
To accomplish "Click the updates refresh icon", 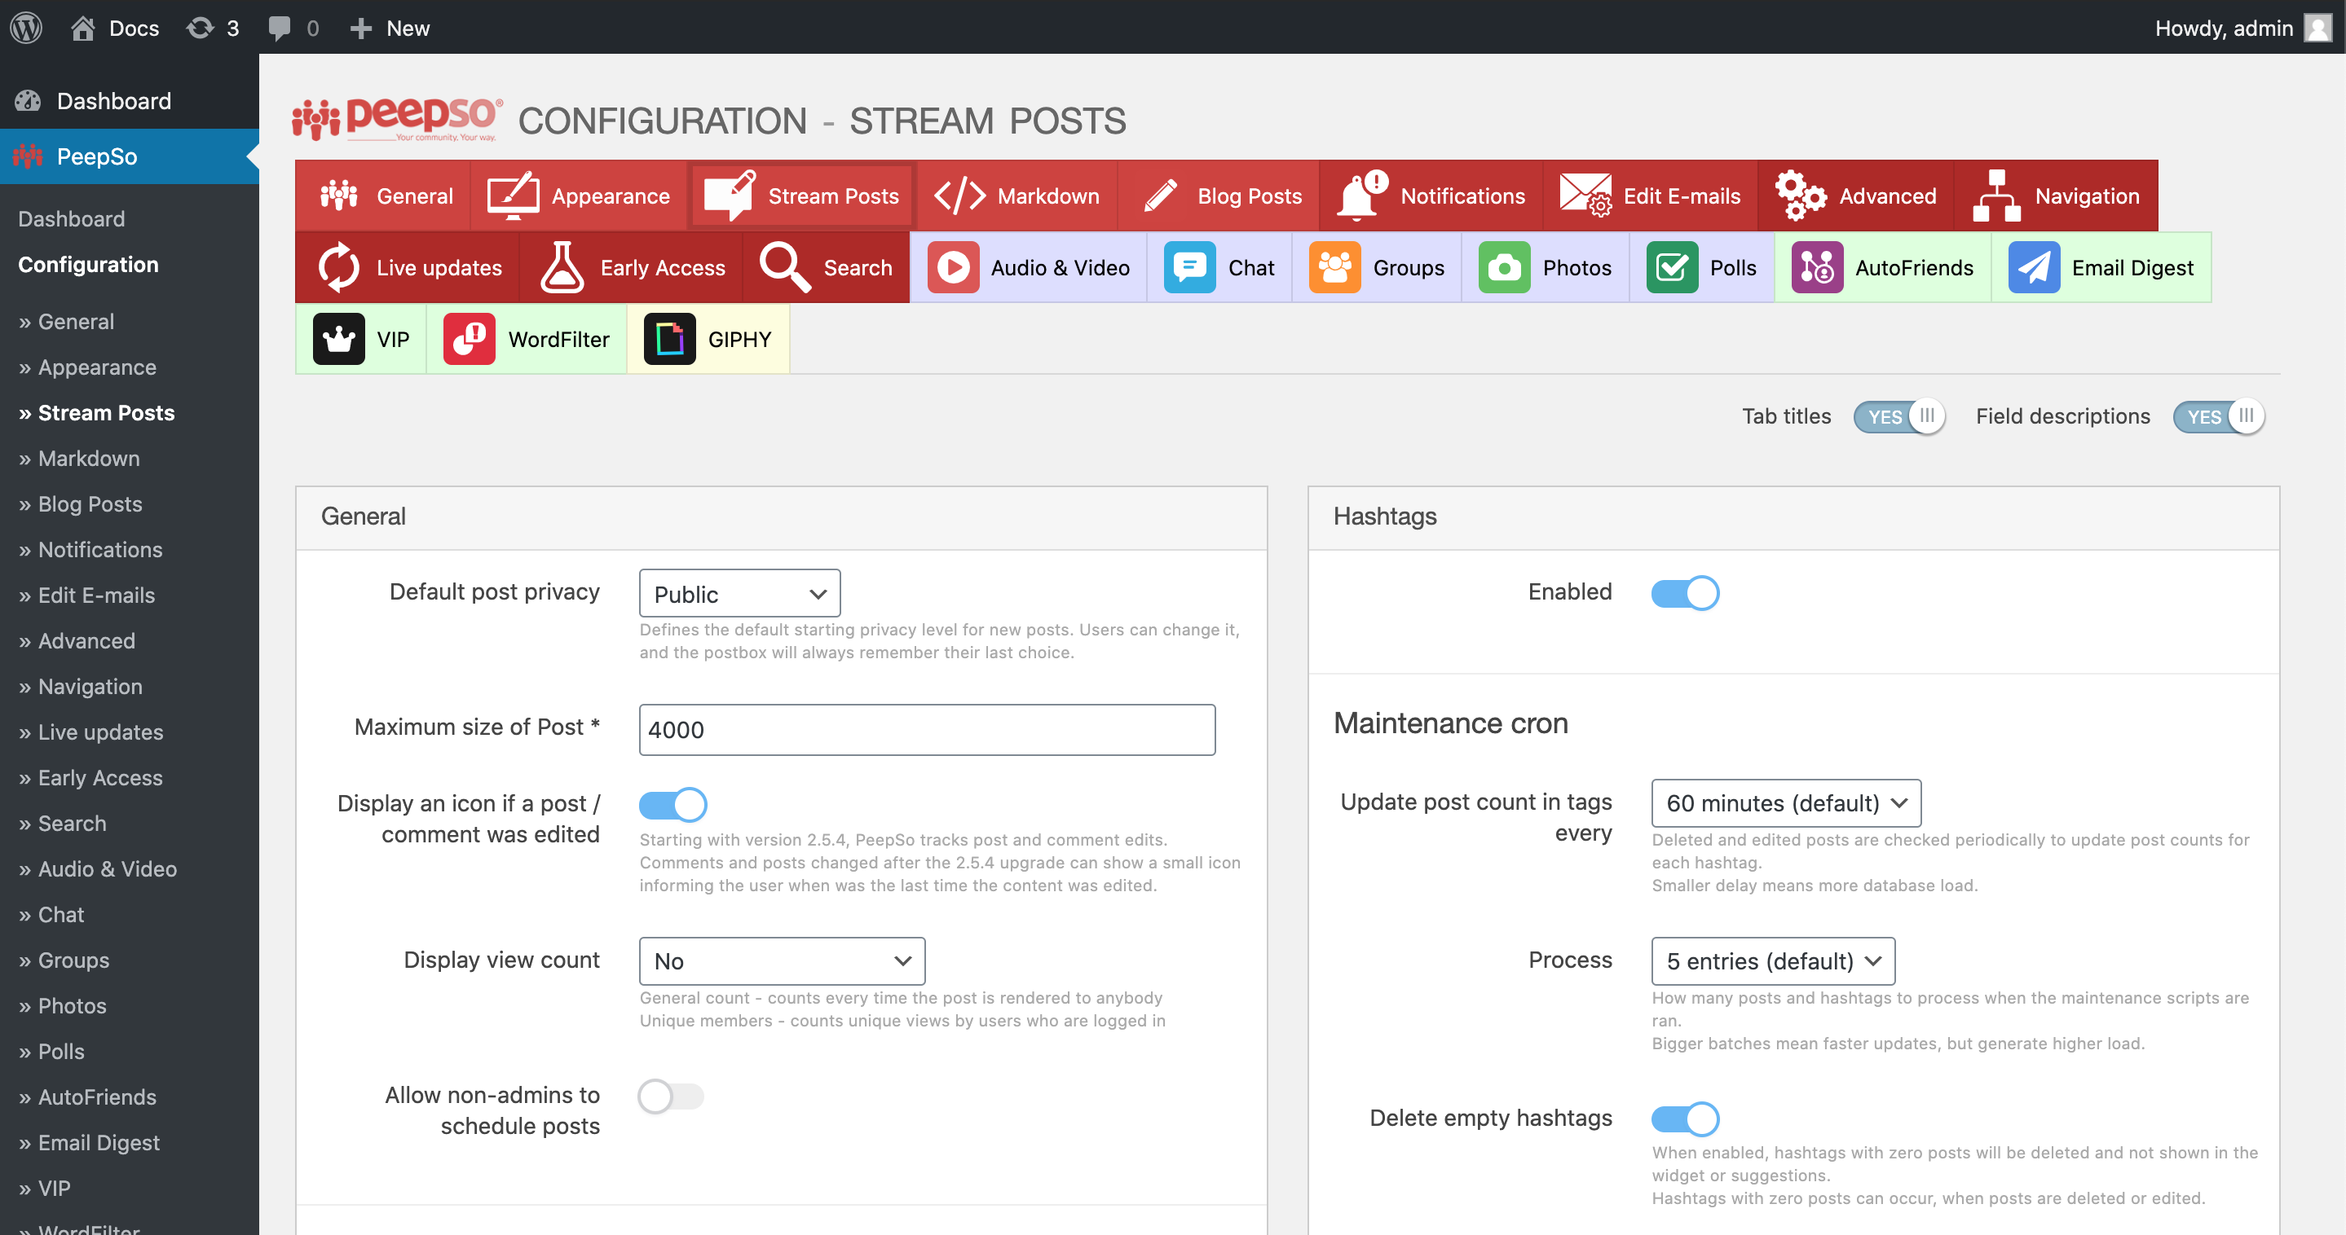I will (201, 28).
